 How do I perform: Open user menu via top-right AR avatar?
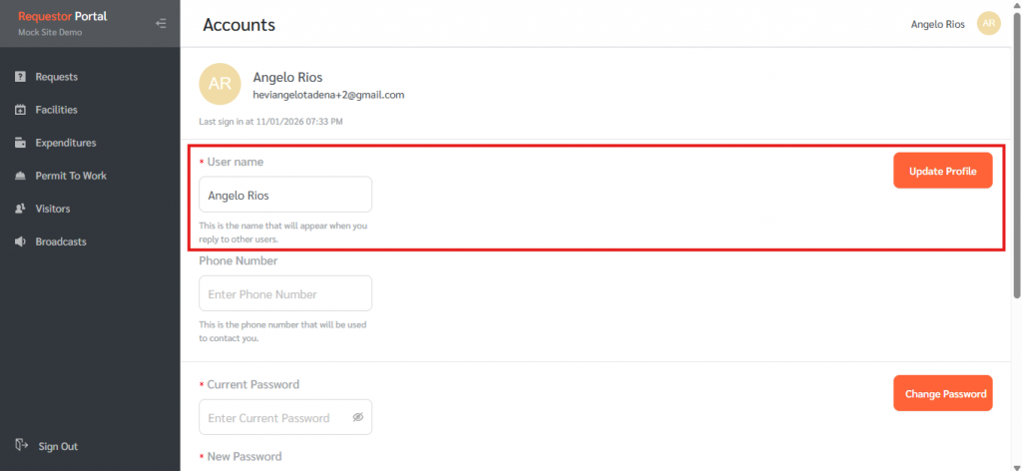[x=988, y=24]
